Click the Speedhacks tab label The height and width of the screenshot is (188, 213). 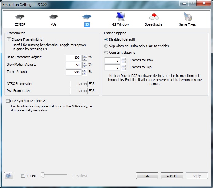[x=154, y=24]
